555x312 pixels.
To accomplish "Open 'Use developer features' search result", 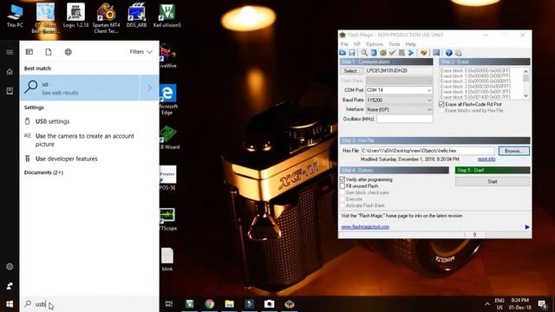I will (89, 159).
